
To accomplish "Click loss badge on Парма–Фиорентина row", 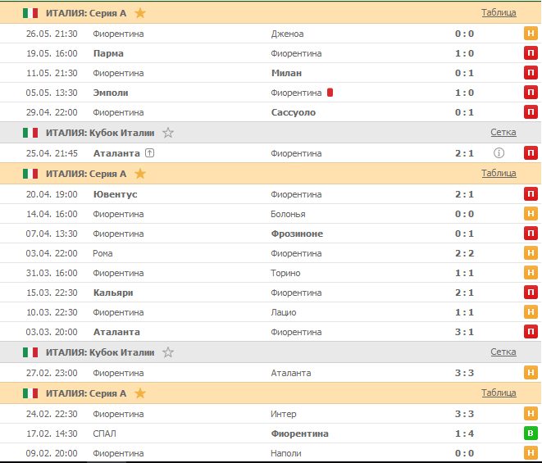I will 531,53.
